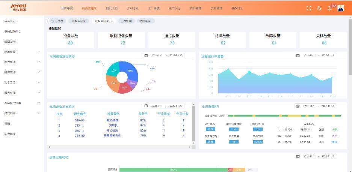Viewport: 352px width, 172px height.
Task: Open the notification bell with red badge
Action: [x=329, y=8]
